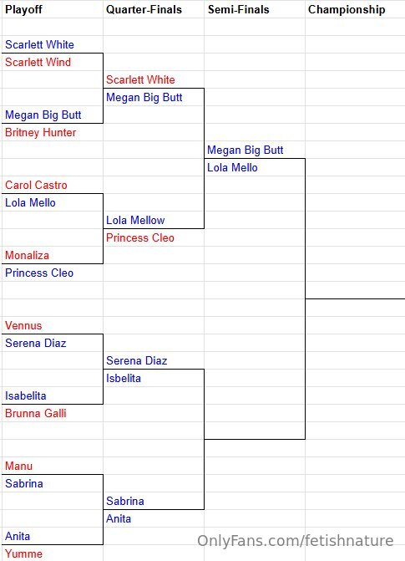Click the Semi-Finals header cell
405x561 pixels.
pos(255,9)
